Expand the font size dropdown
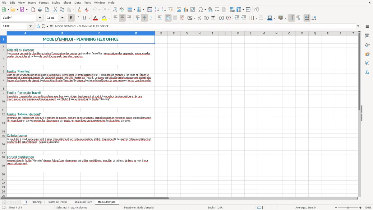Viewport: 373px width, 210px height. coord(62,18)
